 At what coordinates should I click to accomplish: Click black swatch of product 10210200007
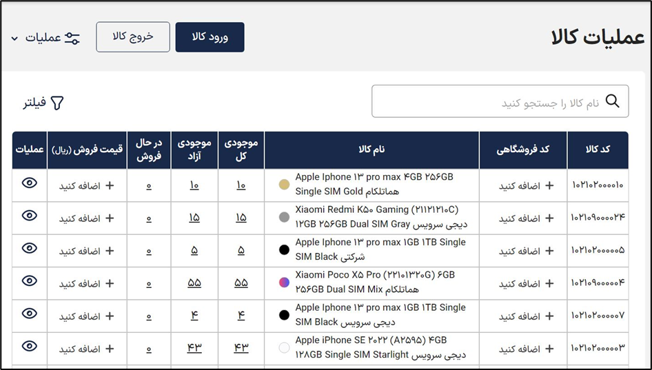[x=284, y=315]
